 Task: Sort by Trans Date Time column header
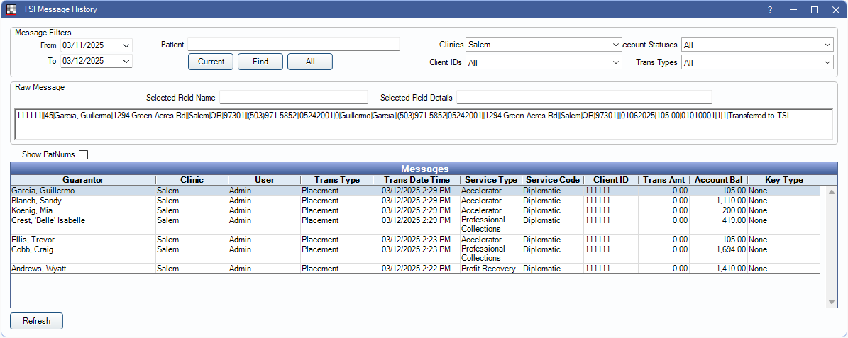416,180
